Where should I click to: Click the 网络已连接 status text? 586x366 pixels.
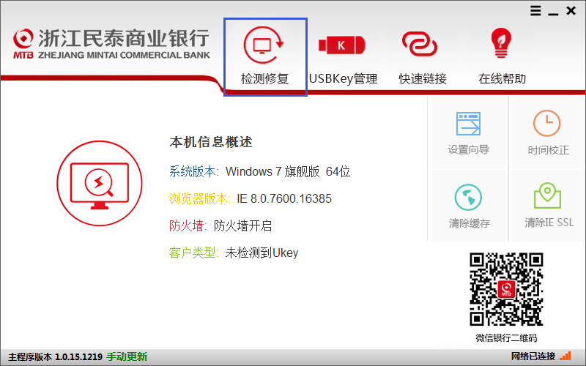(x=533, y=356)
